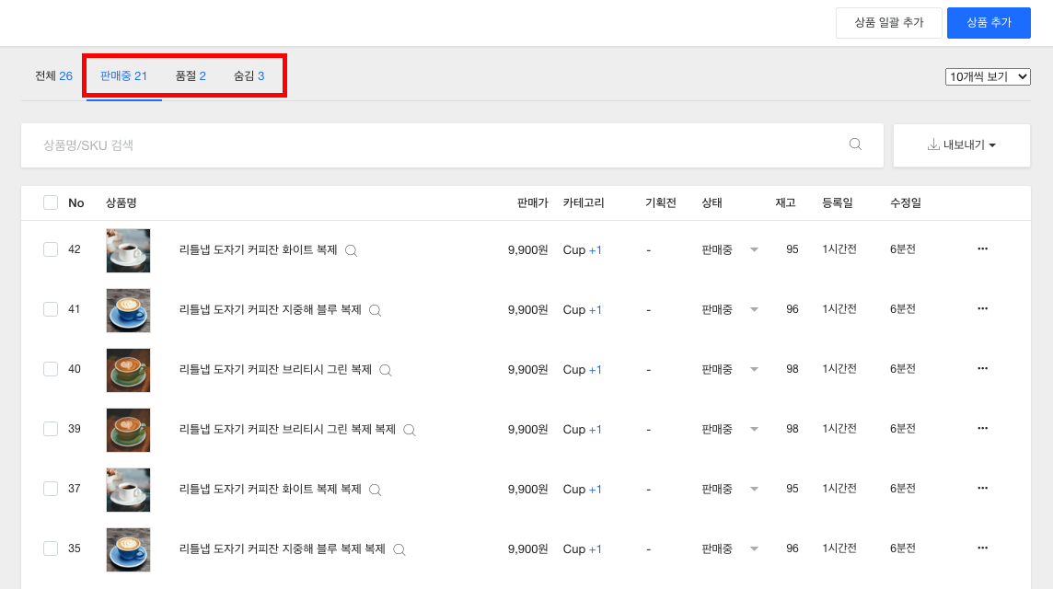This screenshot has width=1053, height=589.
Task: Click the 재고 column header
Action: pos(786,202)
